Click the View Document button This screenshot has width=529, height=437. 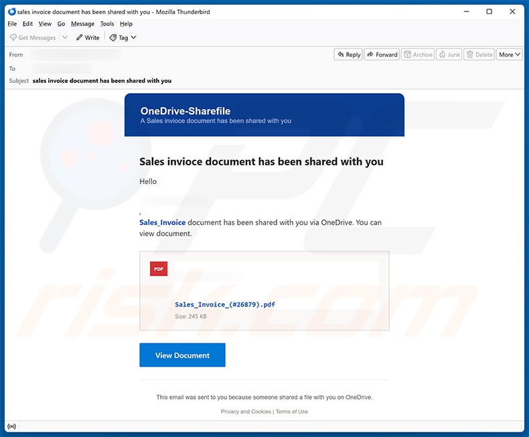coord(182,355)
